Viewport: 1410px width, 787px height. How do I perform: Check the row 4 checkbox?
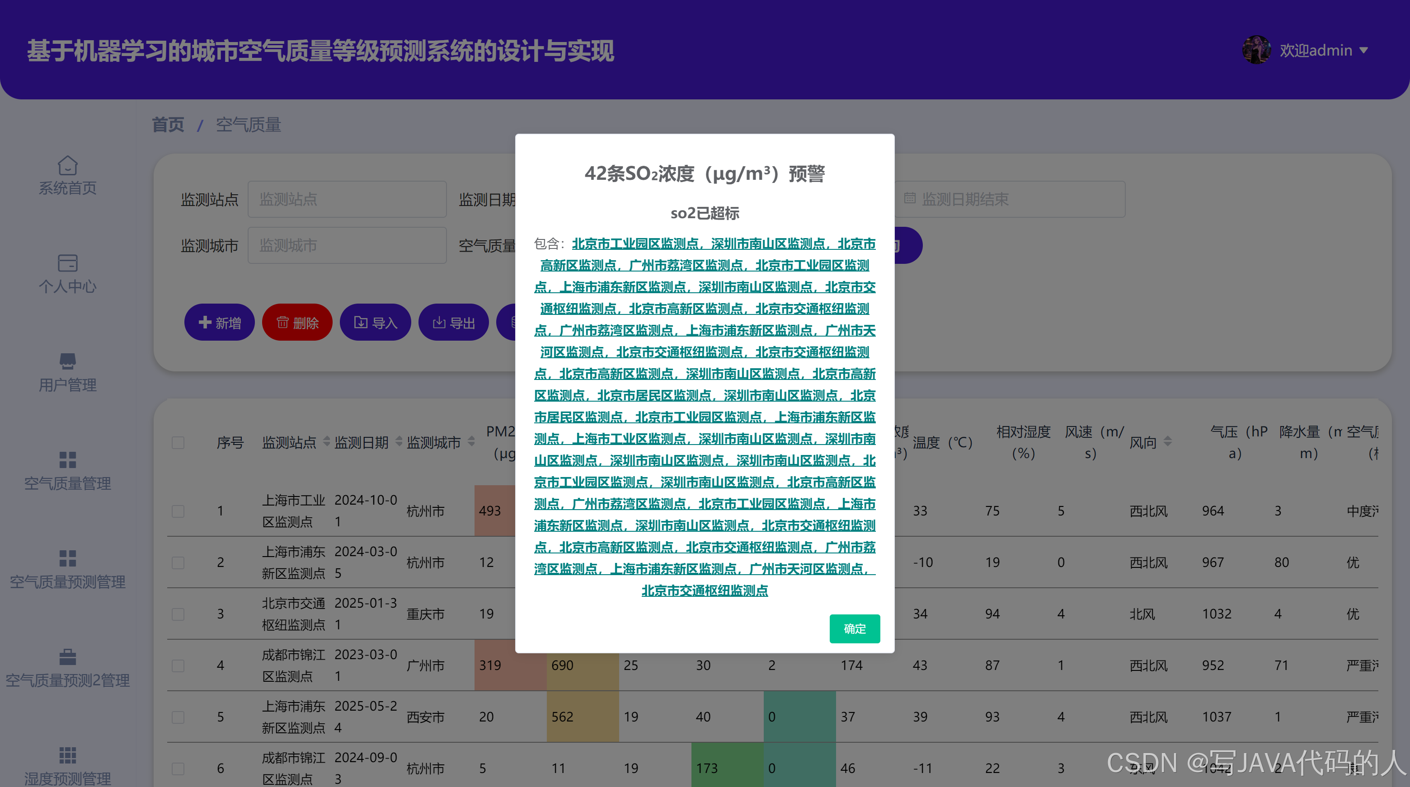(178, 665)
